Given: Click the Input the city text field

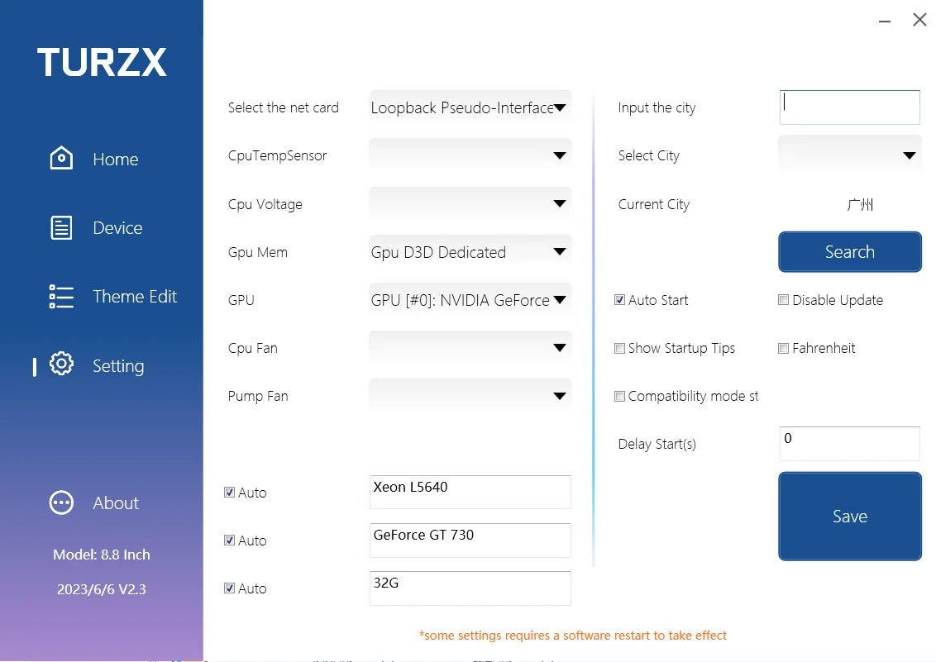Looking at the screenshot, I should click(849, 107).
